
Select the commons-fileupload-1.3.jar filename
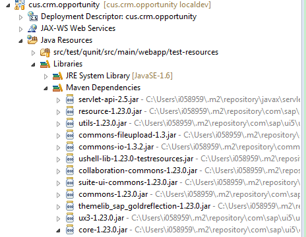point(127,135)
